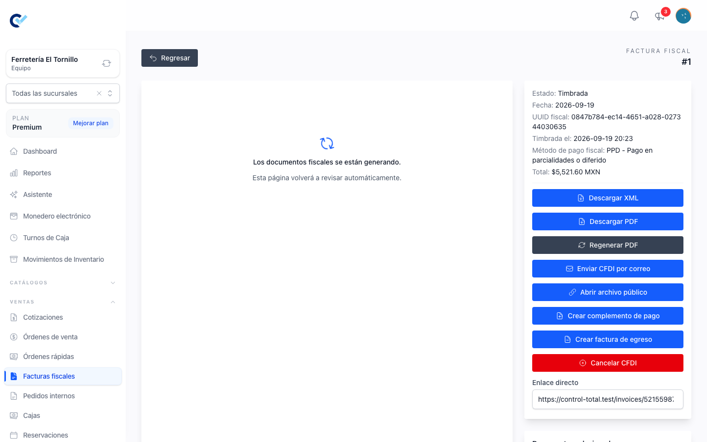Click the app logo in the header
Image resolution: width=707 pixels, height=442 pixels.
[19, 20]
